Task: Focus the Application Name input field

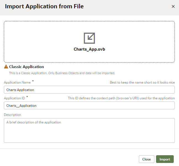Action: [x=89, y=90]
